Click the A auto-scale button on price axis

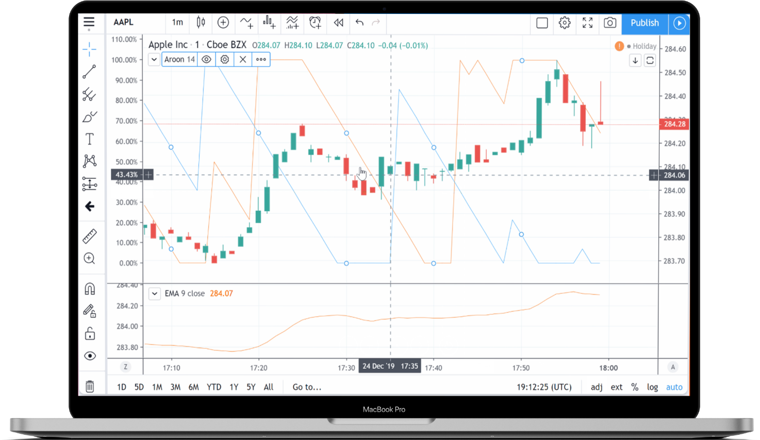click(x=673, y=367)
